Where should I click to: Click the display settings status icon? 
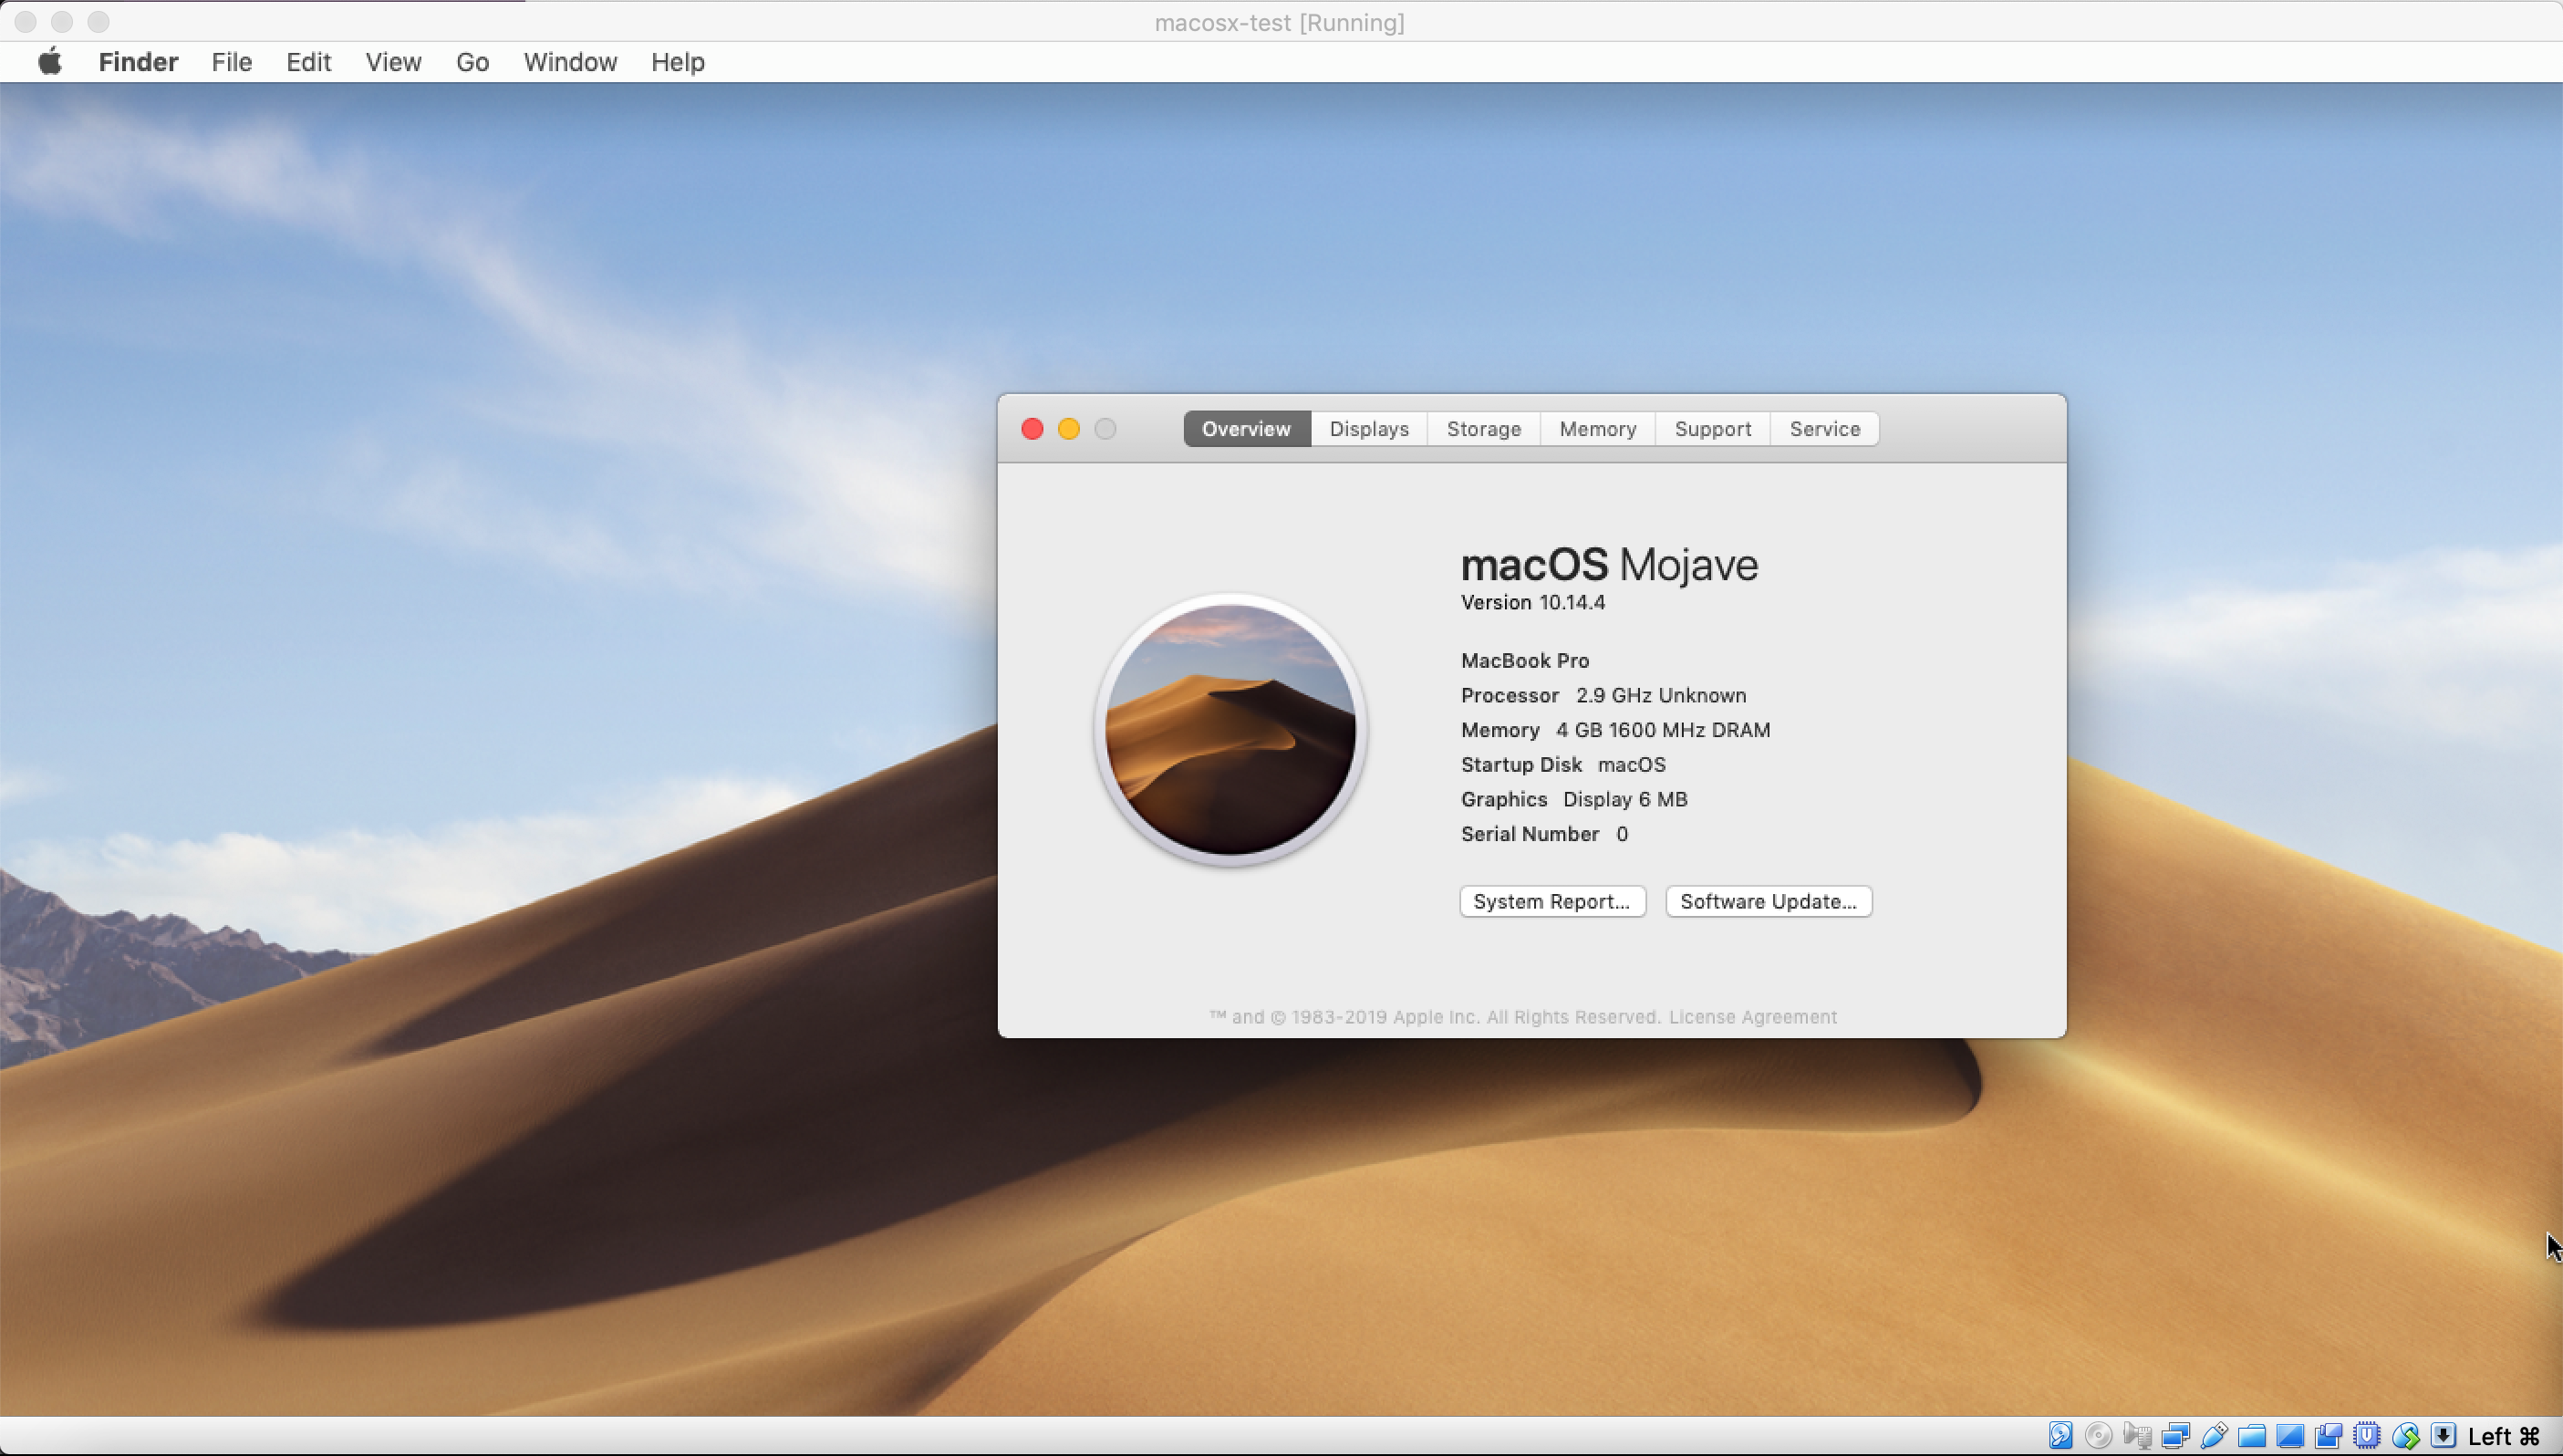click(2290, 1436)
